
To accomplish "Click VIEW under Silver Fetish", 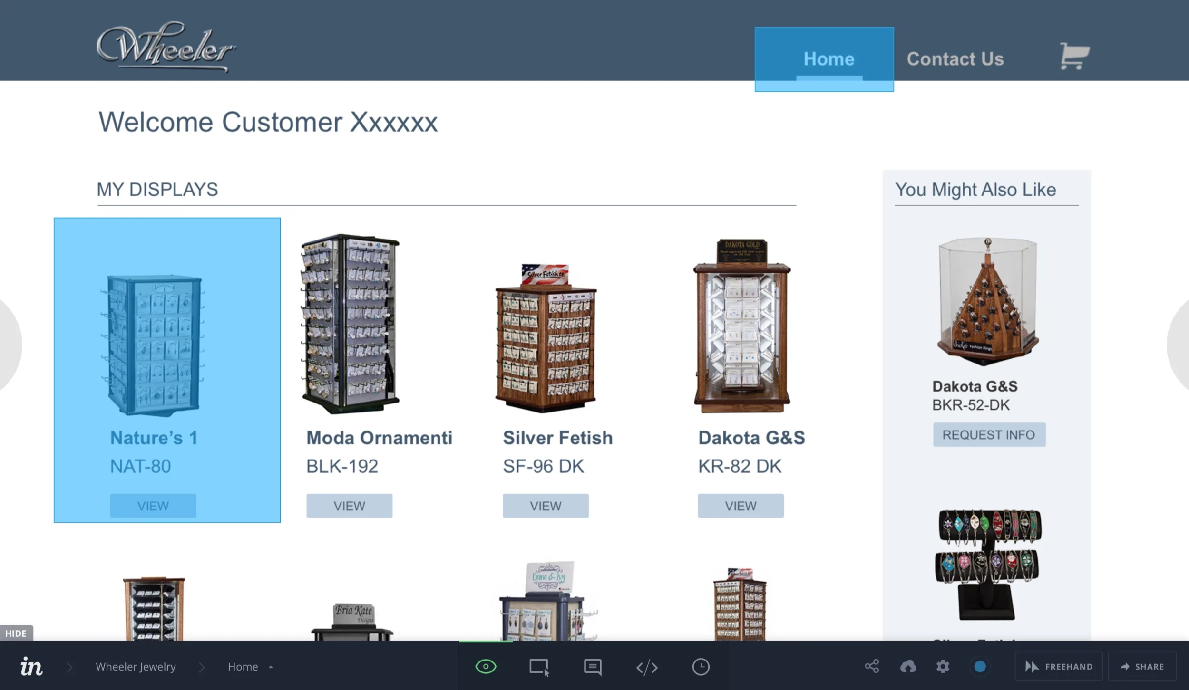I will pos(546,506).
